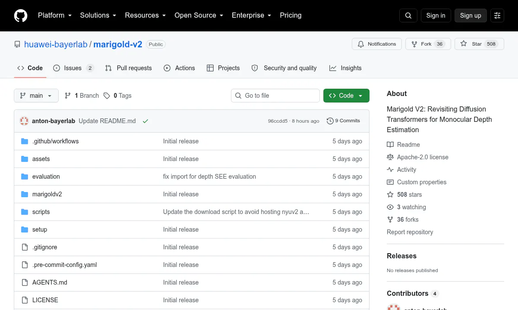
Task: Click the marigoldv2 folder icon
Action: pos(25,194)
